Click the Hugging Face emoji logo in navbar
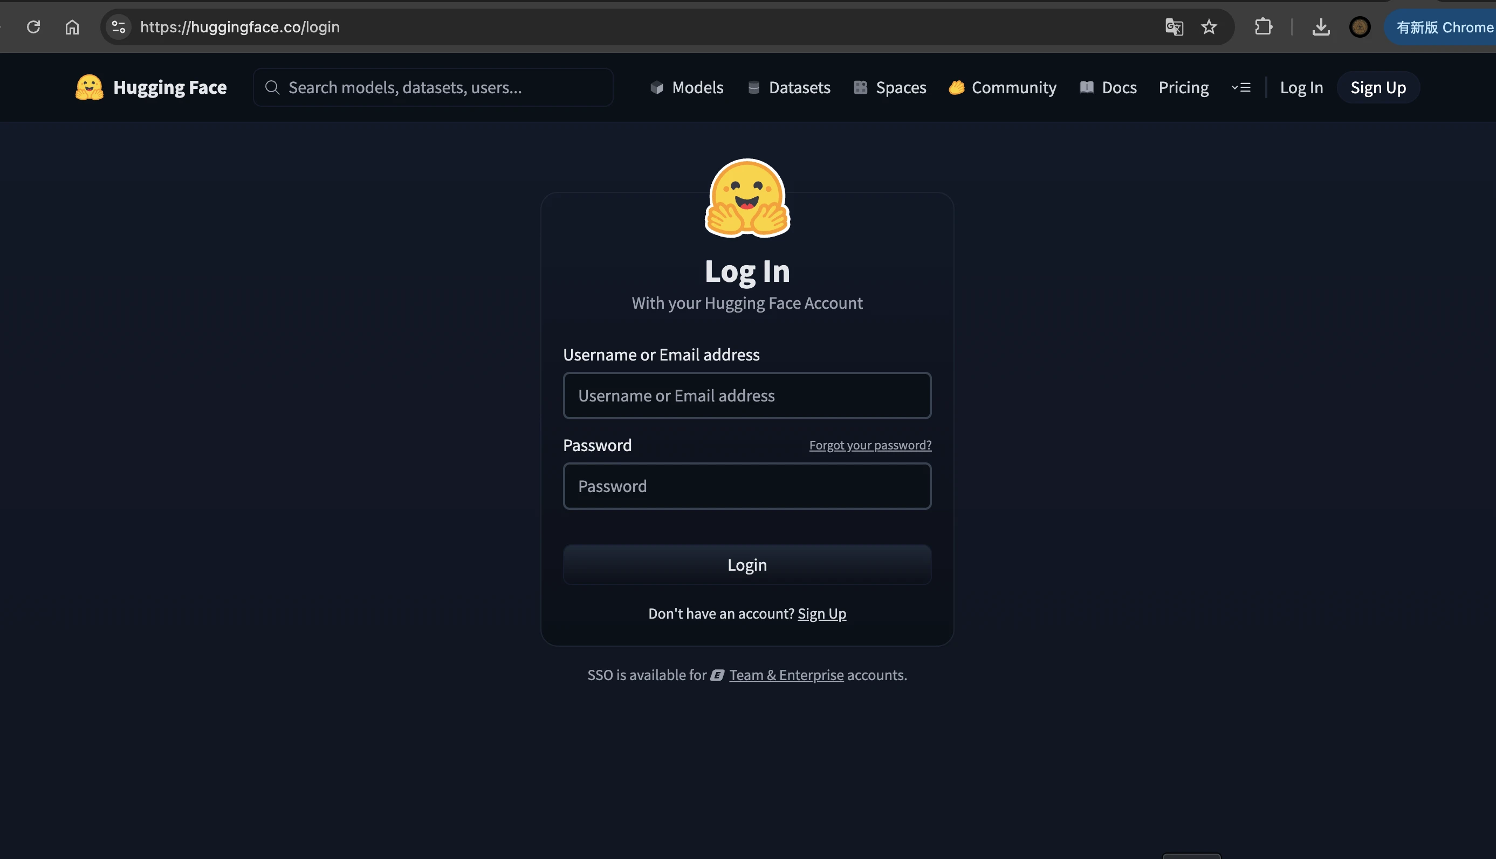This screenshot has height=859, width=1496. [89, 87]
